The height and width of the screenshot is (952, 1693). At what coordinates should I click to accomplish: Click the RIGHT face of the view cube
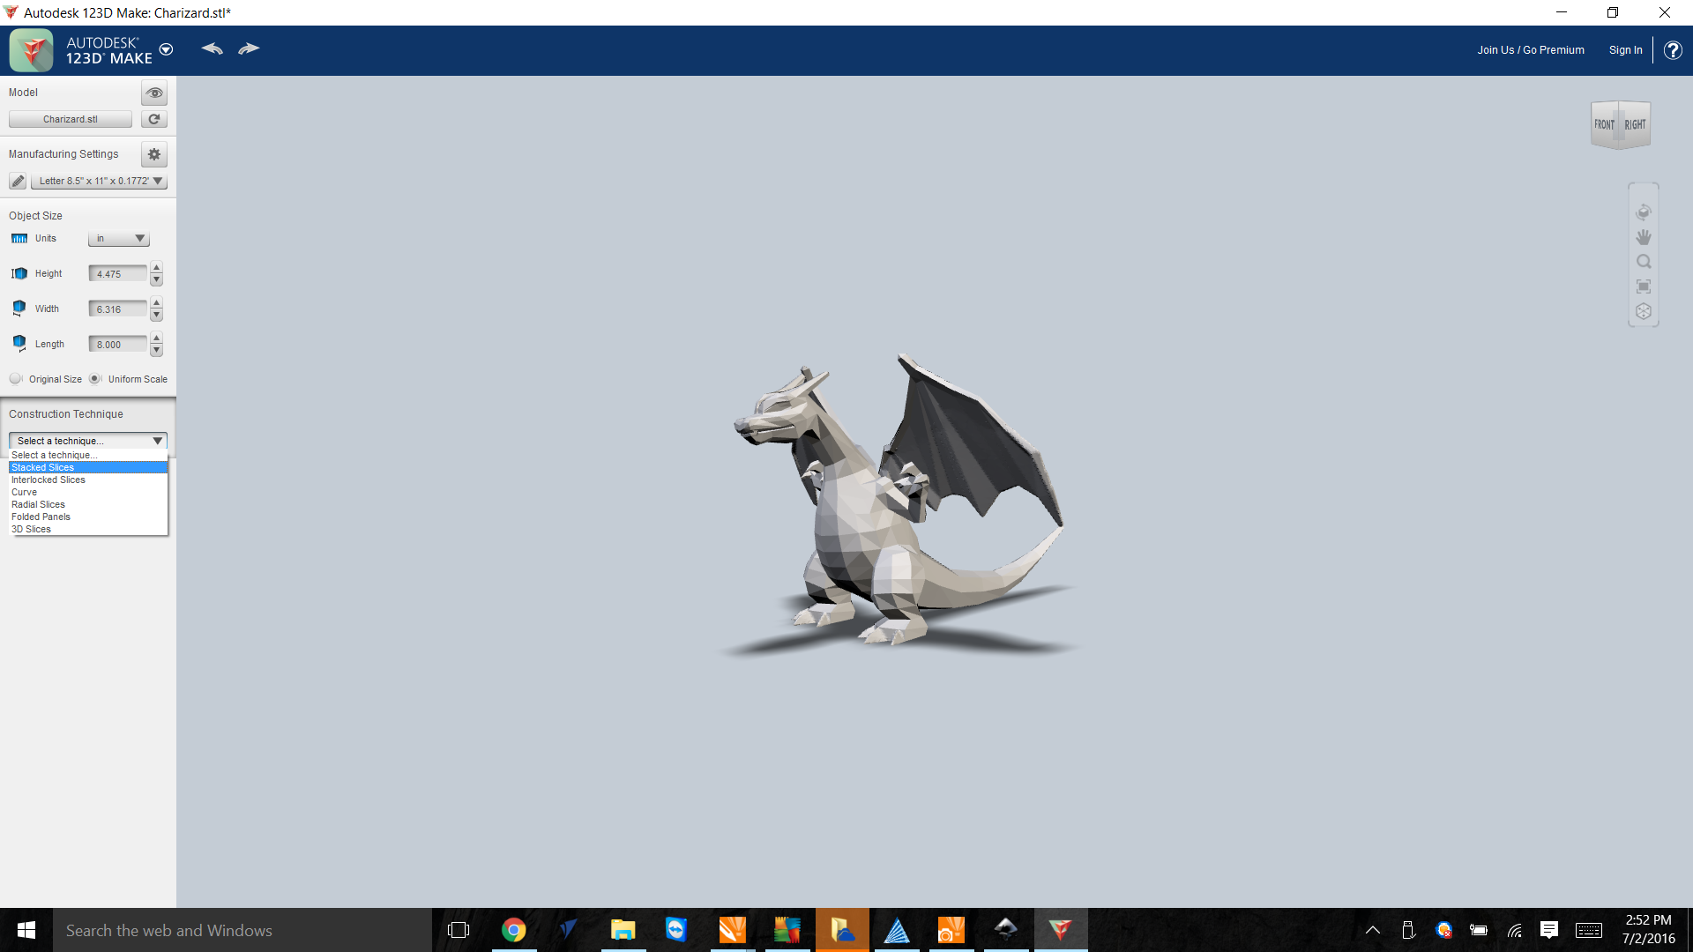(1635, 124)
